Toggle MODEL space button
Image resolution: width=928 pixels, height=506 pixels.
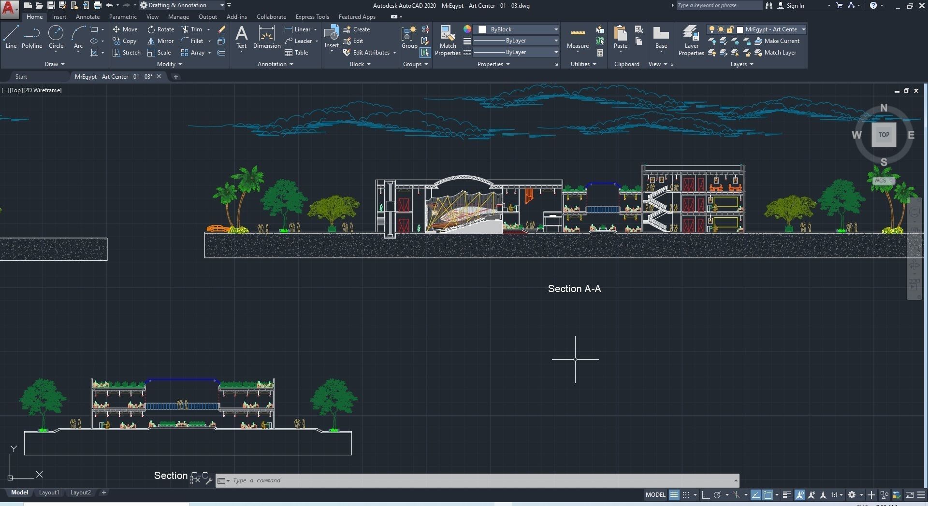(655, 495)
